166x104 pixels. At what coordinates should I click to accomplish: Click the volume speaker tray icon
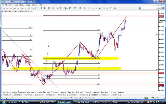[x=159, y=102]
